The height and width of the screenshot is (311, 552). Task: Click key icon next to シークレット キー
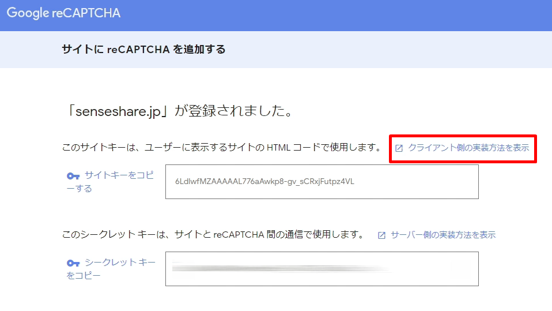click(x=73, y=263)
